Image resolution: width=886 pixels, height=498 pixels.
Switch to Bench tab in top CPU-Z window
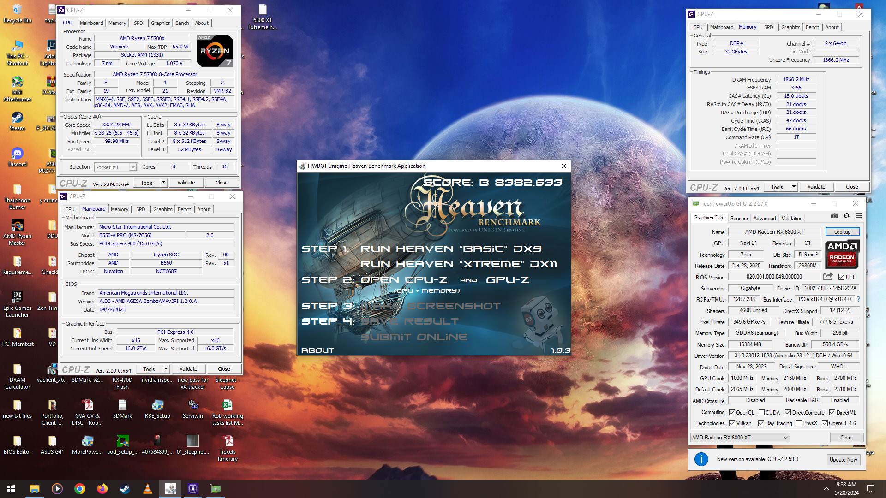click(x=182, y=23)
